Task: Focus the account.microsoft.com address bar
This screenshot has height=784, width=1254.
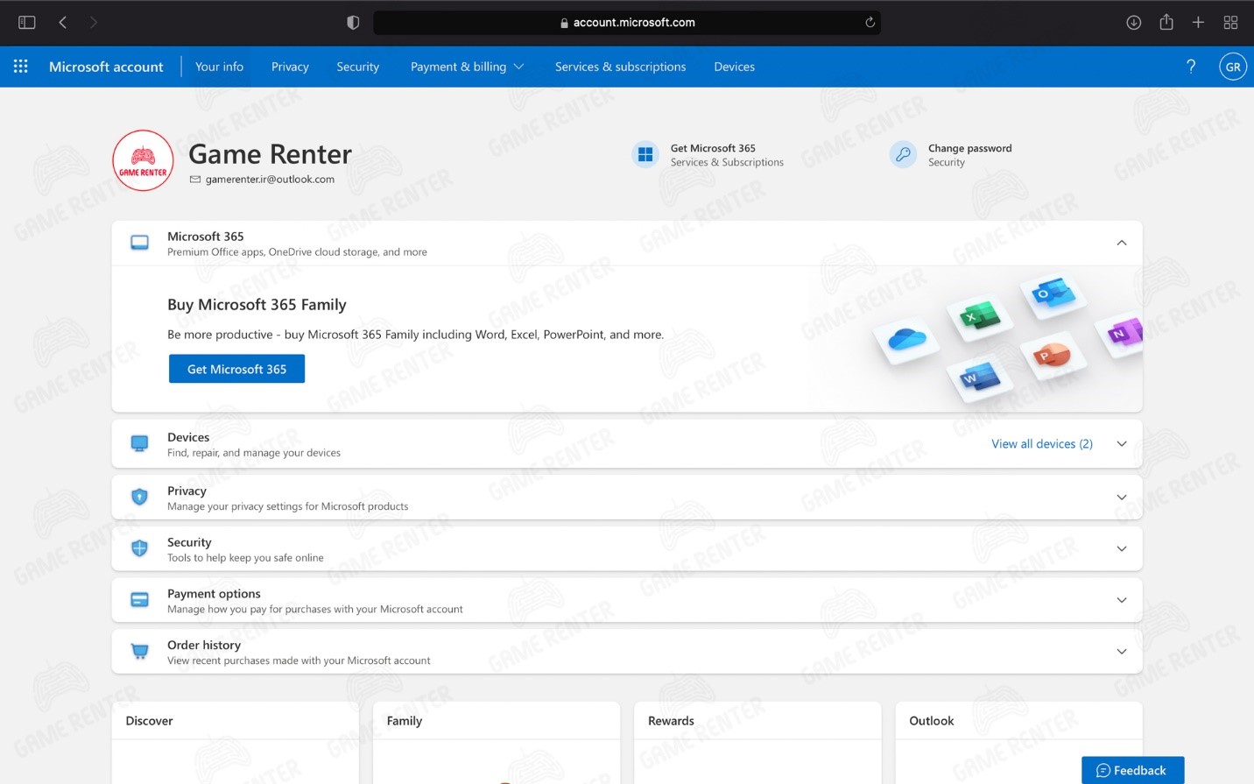Action: [x=627, y=23]
